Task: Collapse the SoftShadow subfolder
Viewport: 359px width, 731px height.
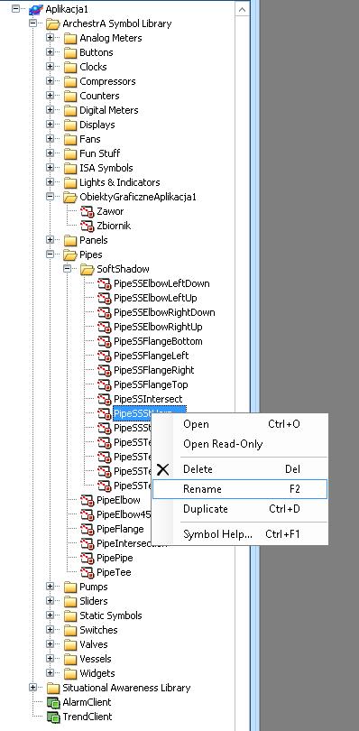Action: click(x=67, y=269)
